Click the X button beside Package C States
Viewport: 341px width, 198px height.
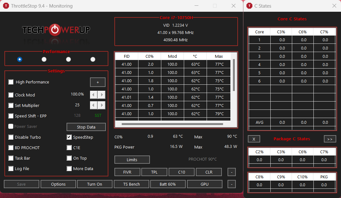(254, 139)
